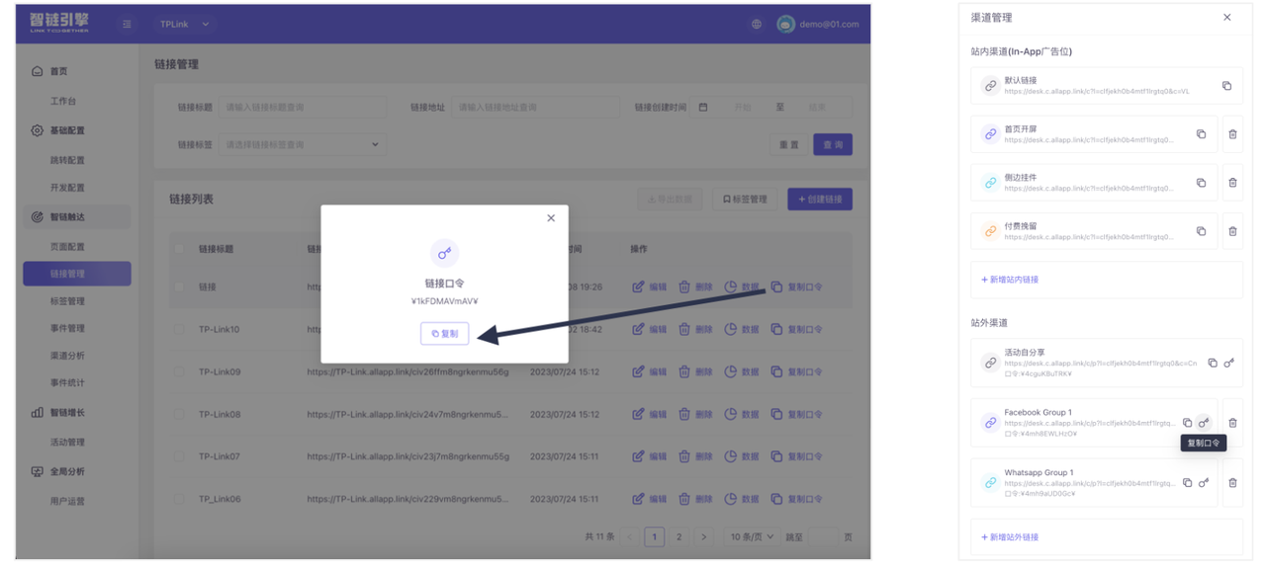Open the TPLink app selector dropdown
Viewport: 1266px width, 571px height.
(x=186, y=24)
